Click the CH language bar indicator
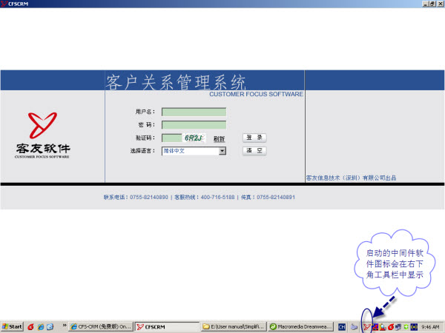445x333 pixels. point(342,327)
